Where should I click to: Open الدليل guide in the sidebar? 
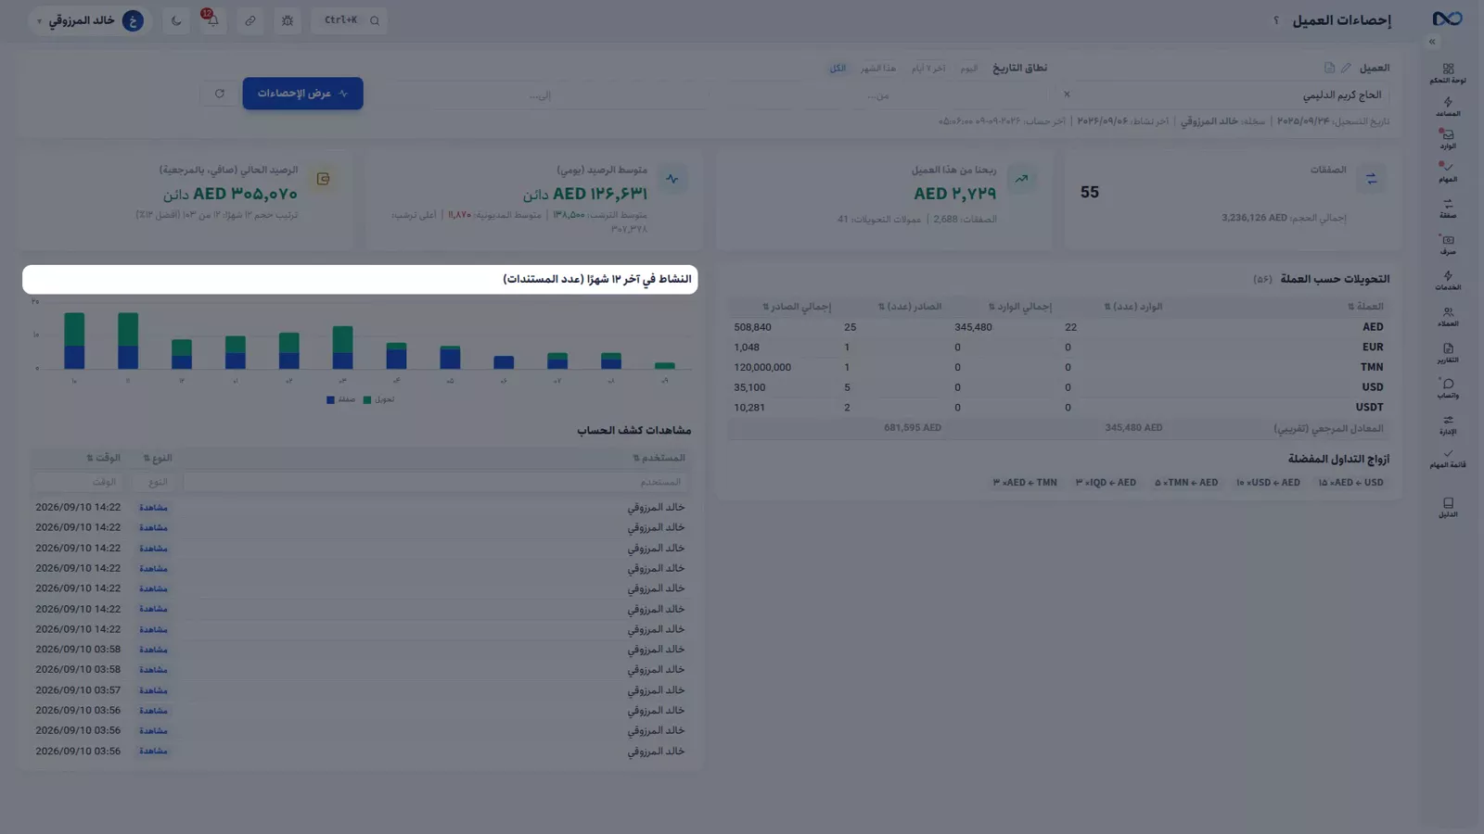[1448, 508]
